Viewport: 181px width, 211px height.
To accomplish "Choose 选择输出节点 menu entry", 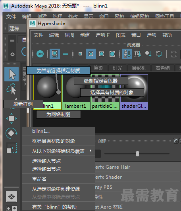I will [59, 169].
